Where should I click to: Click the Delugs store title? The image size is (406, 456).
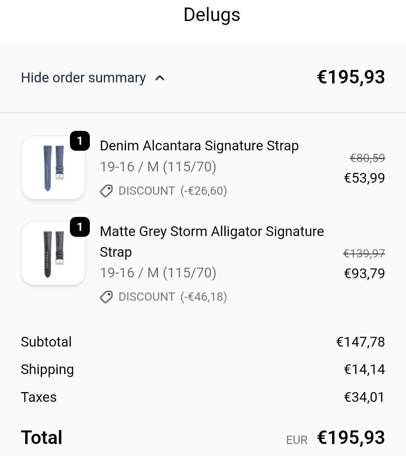coord(212,15)
